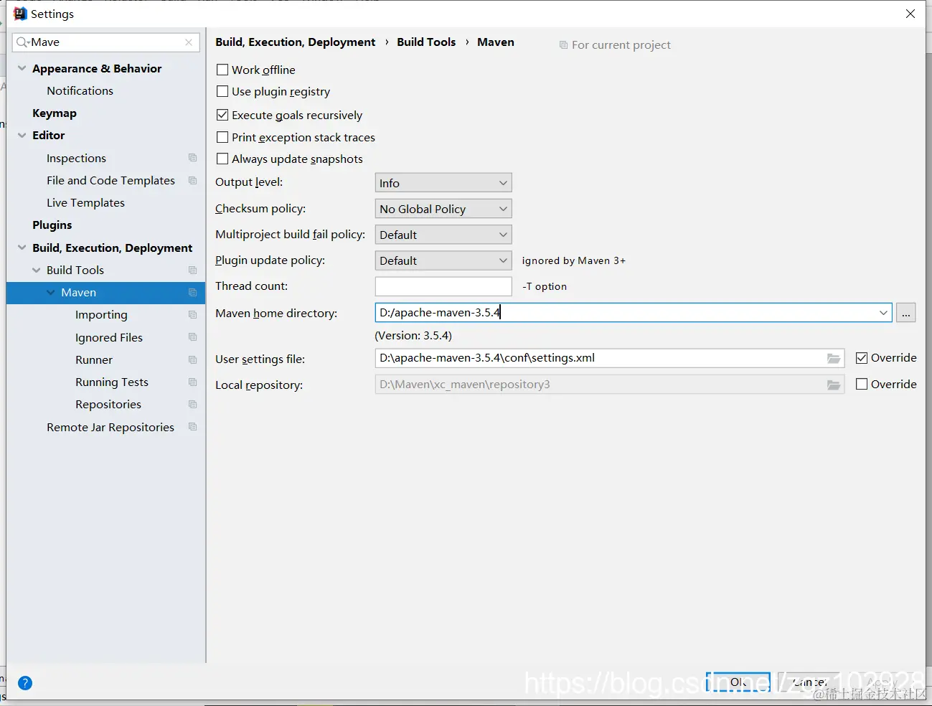Click into the settings search field

[x=105, y=42]
